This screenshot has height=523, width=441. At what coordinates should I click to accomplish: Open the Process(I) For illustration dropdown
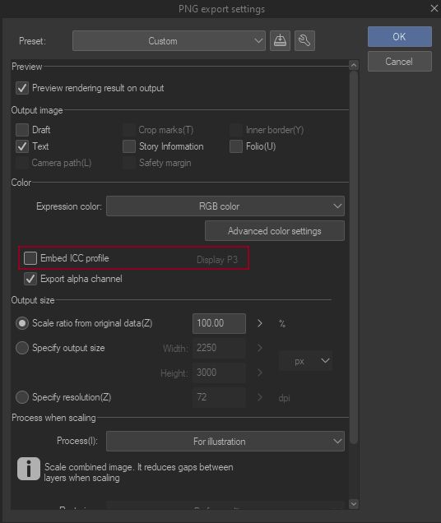click(225, 442)
